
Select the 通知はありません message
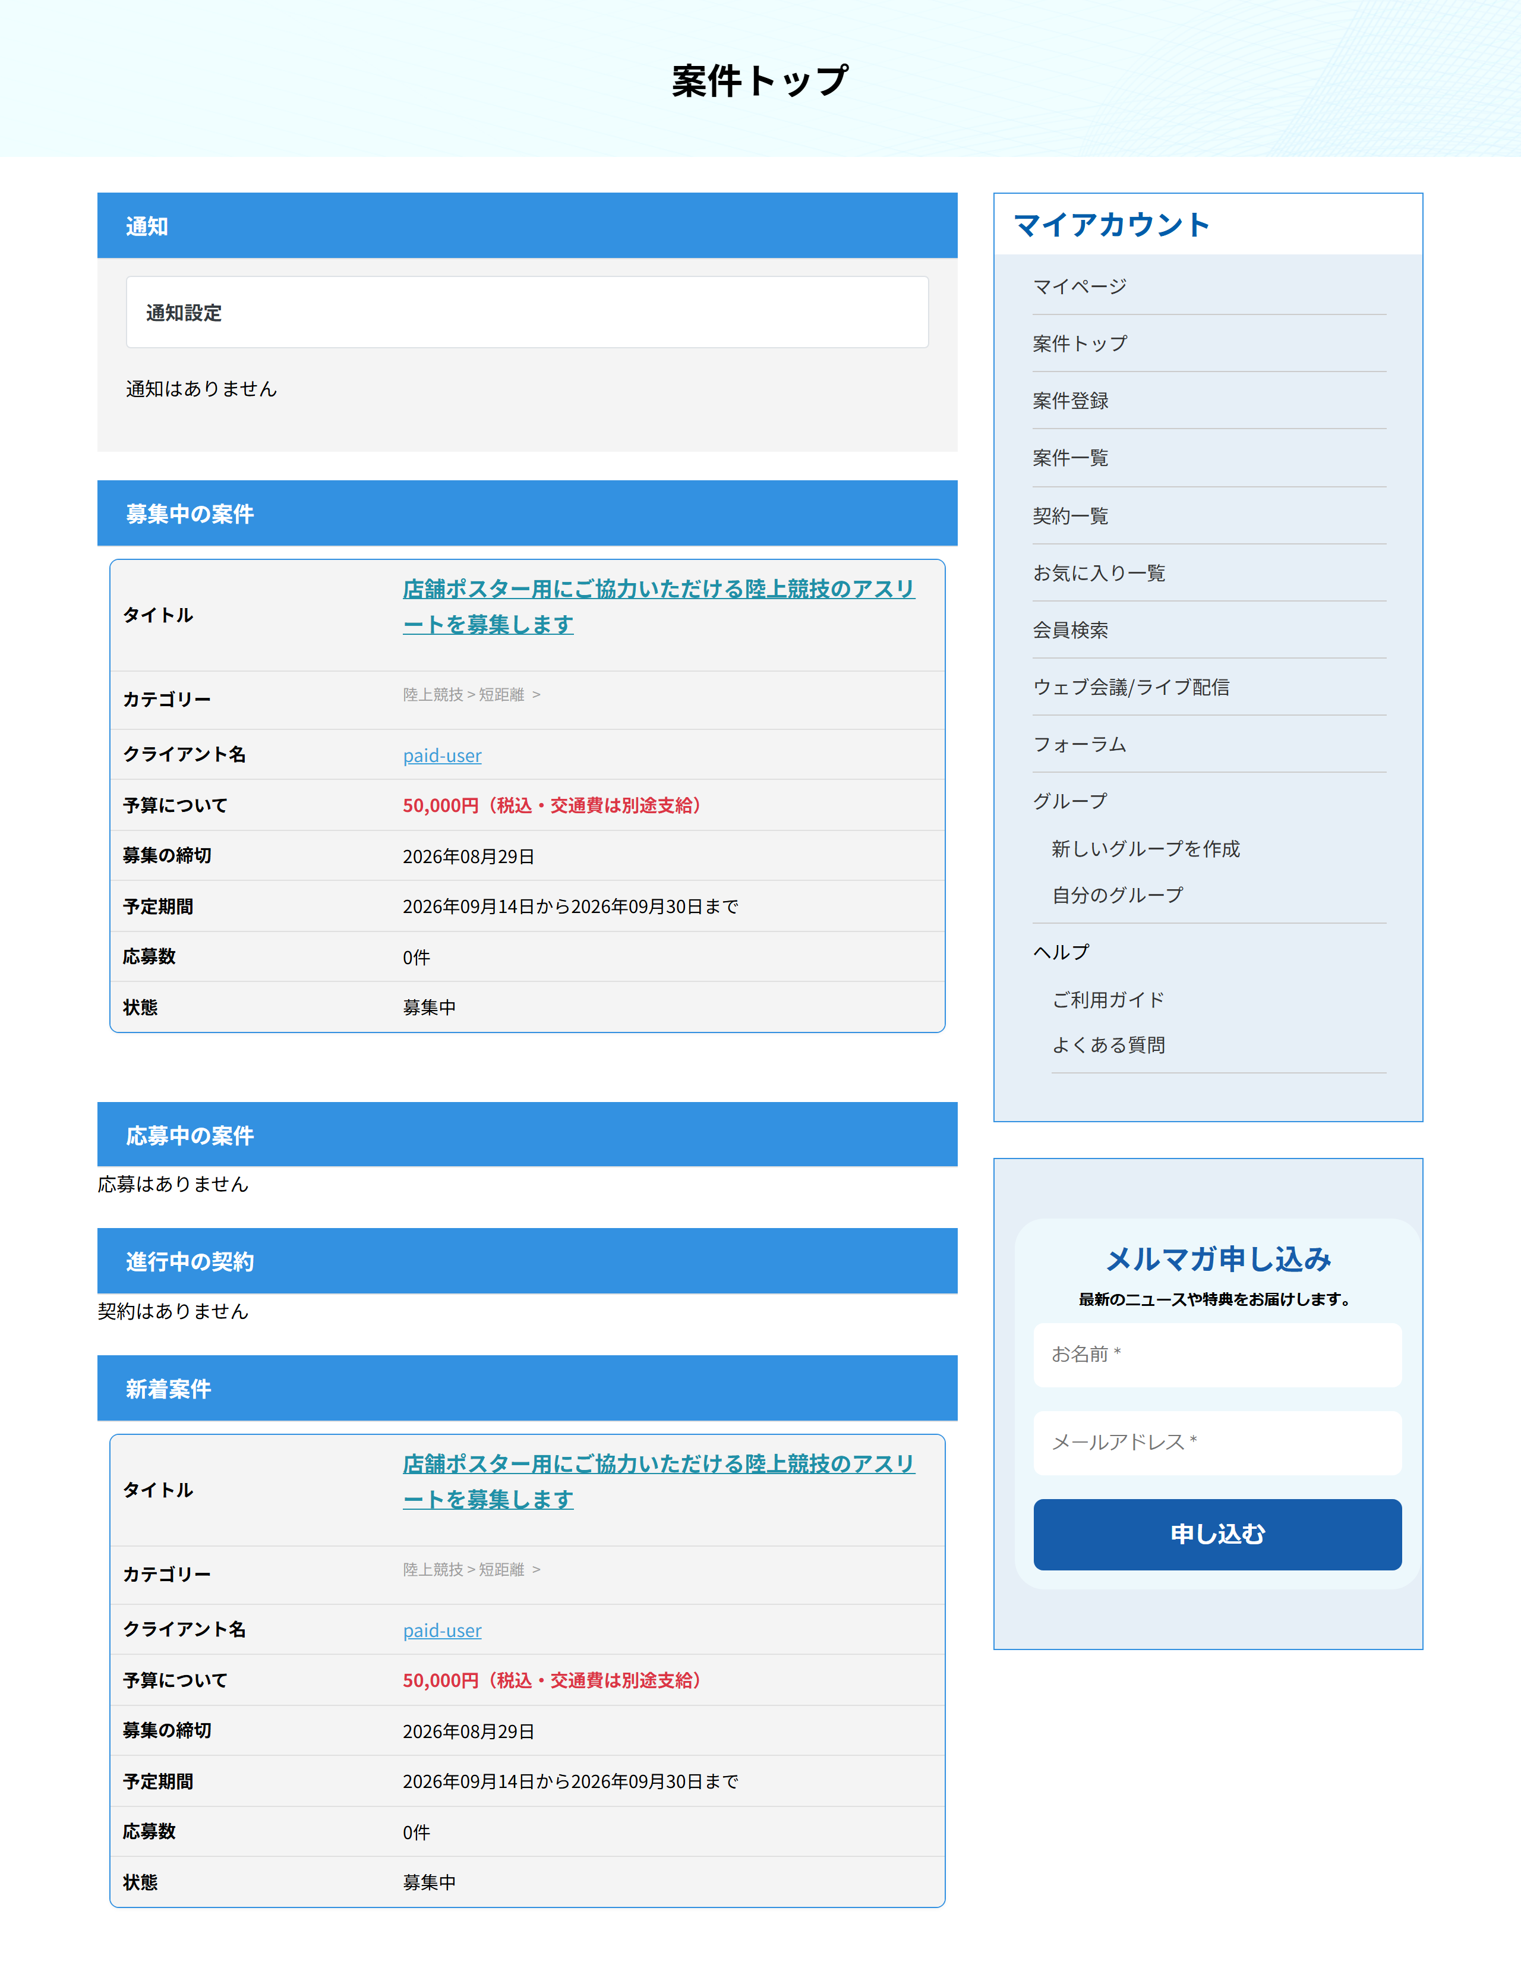201,388
